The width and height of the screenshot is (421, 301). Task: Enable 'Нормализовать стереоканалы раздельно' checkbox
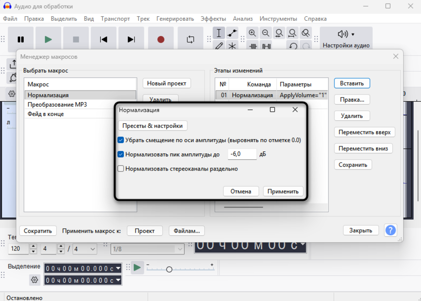[121, 169]
